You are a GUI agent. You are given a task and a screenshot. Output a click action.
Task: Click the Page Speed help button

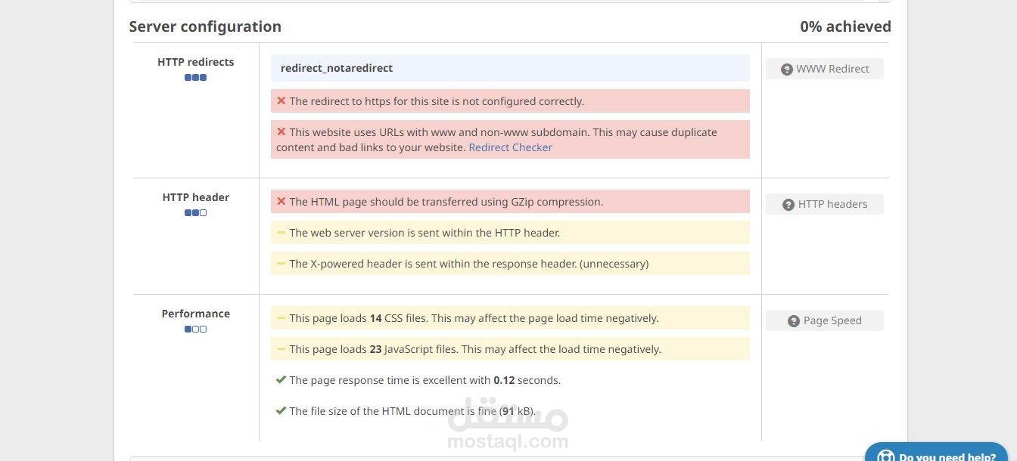pyautogui.click(x=824, y=320)
